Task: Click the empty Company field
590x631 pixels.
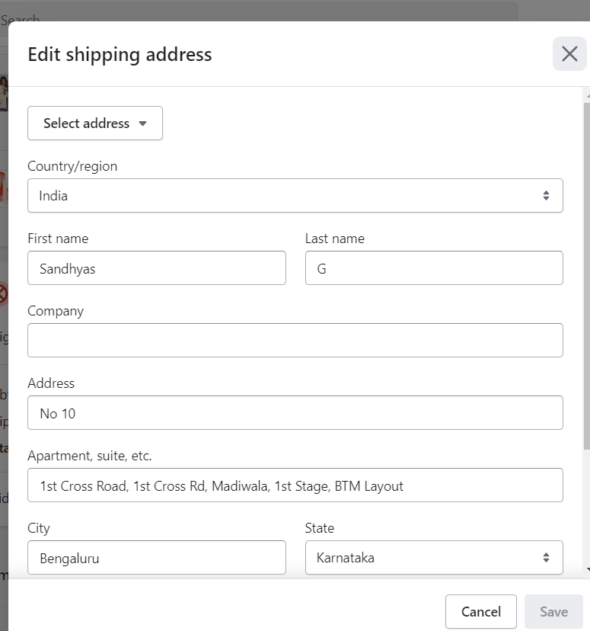Action: [x=295, y=341]
